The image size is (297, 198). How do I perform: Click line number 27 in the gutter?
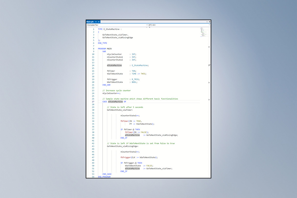tap(93, 102)
